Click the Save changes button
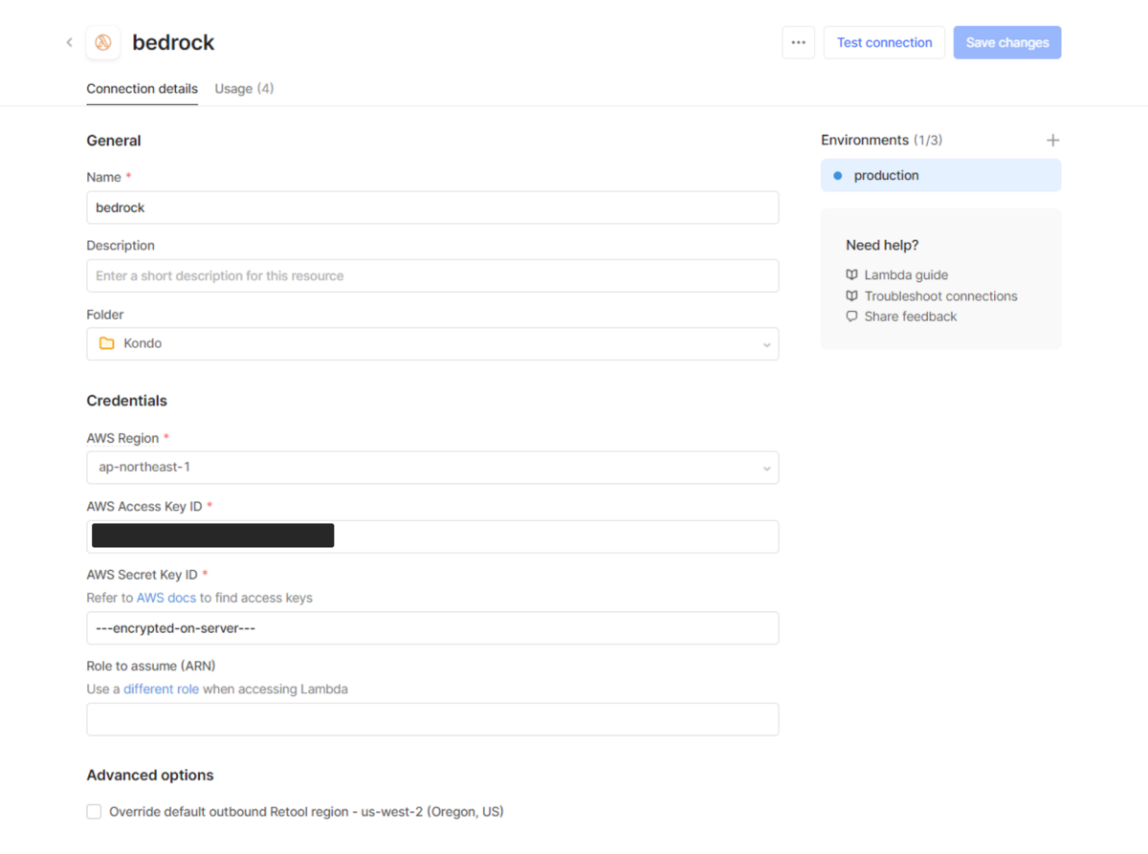 coord(1007,42)
